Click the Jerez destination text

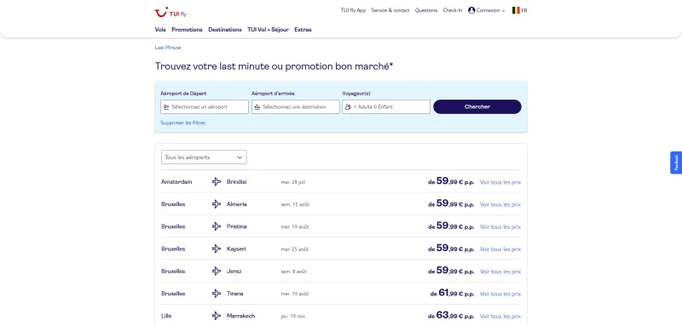click(234, 272)
